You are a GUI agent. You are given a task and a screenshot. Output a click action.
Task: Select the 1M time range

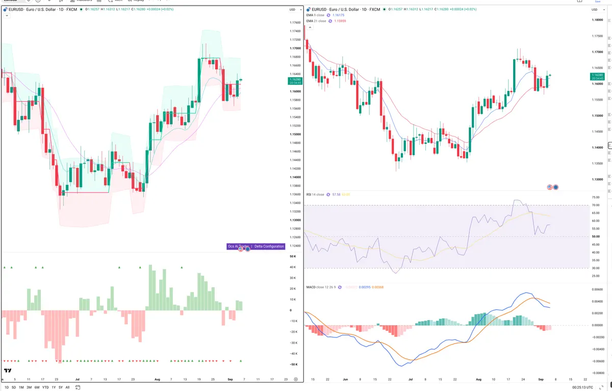click(x=21, y=387)
